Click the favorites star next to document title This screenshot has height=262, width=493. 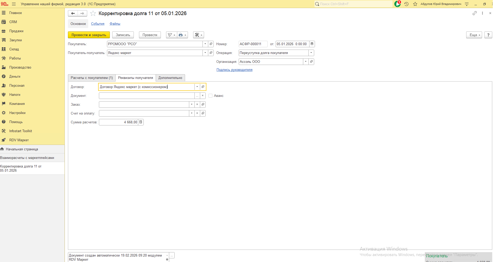point(93,14)
